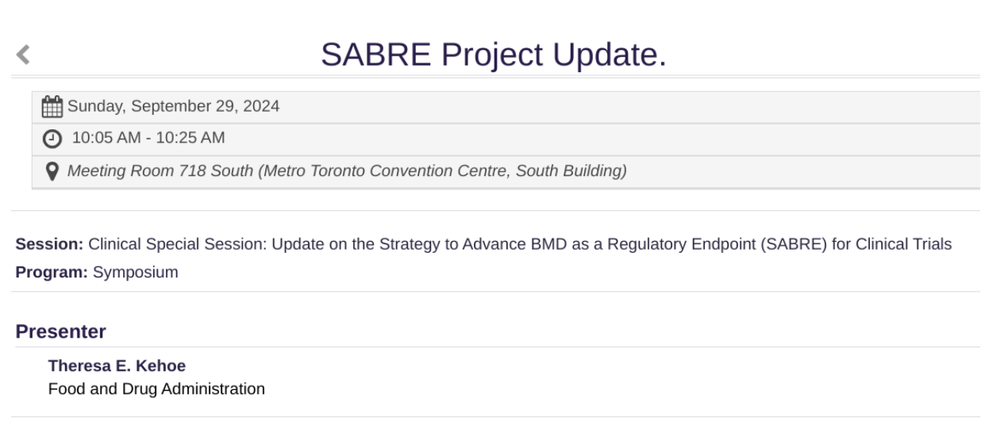Click the 10:25 AM end time
Image resolution: width=989 pixels, height=436 pixels.
point(190,138)
